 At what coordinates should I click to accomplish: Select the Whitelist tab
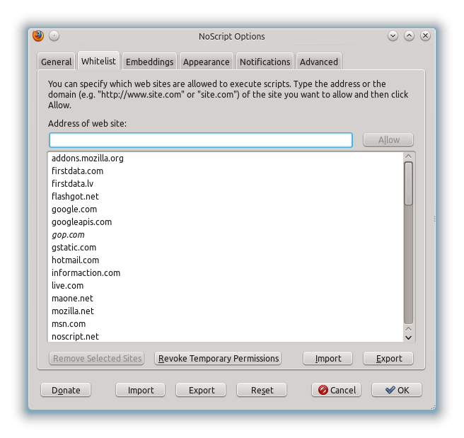(x=98, y=61)
